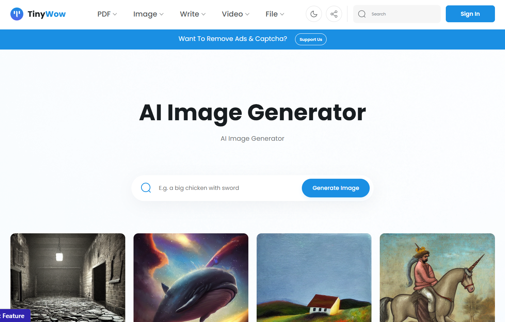Click the TinyWow logo icon
This screenshot has width=505, height=322.
17,14
